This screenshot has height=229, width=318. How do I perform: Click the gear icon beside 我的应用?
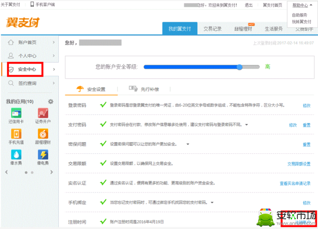coord(51,101)
